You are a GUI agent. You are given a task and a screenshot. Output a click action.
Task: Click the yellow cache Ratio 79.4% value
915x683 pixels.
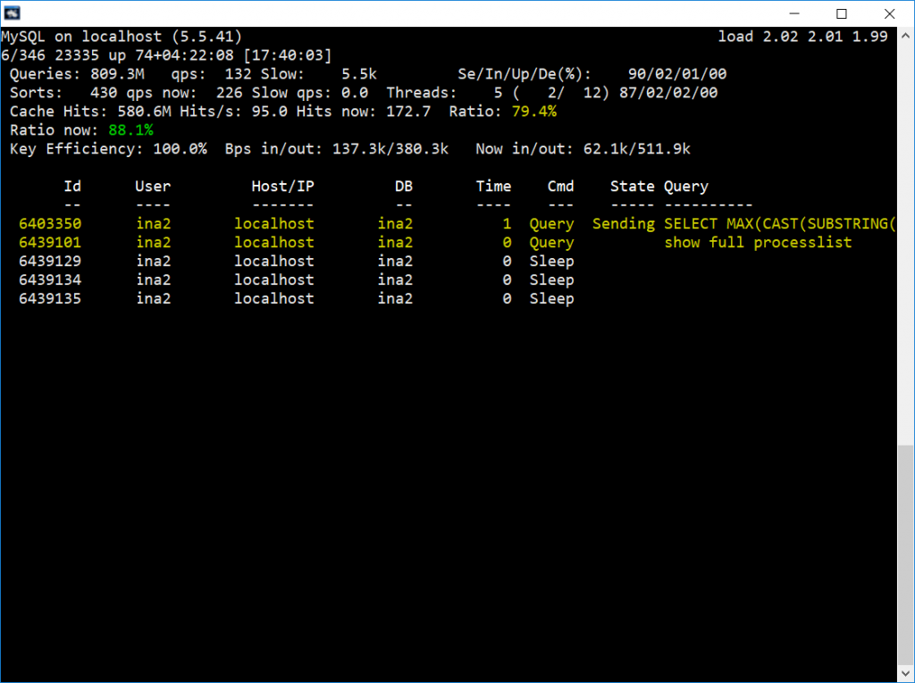[534, 112]
